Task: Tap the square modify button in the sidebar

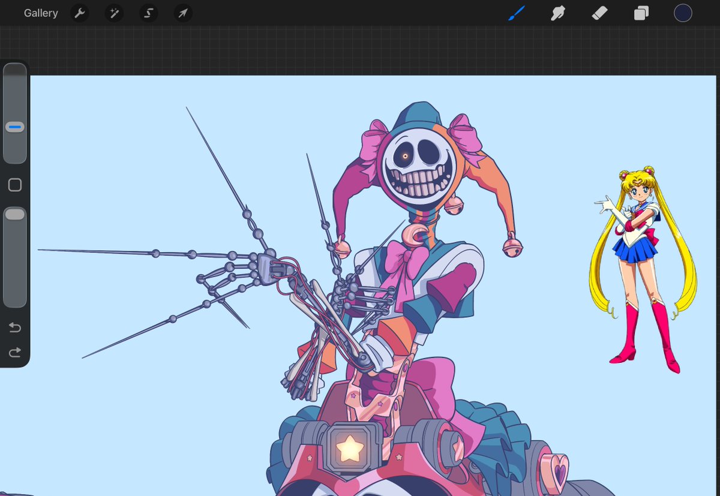Action: pyautogui.click(x=15, y=185)
